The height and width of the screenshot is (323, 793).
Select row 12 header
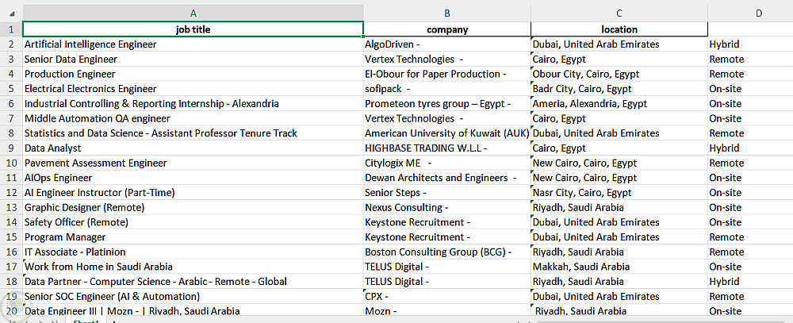click(11, 192)
